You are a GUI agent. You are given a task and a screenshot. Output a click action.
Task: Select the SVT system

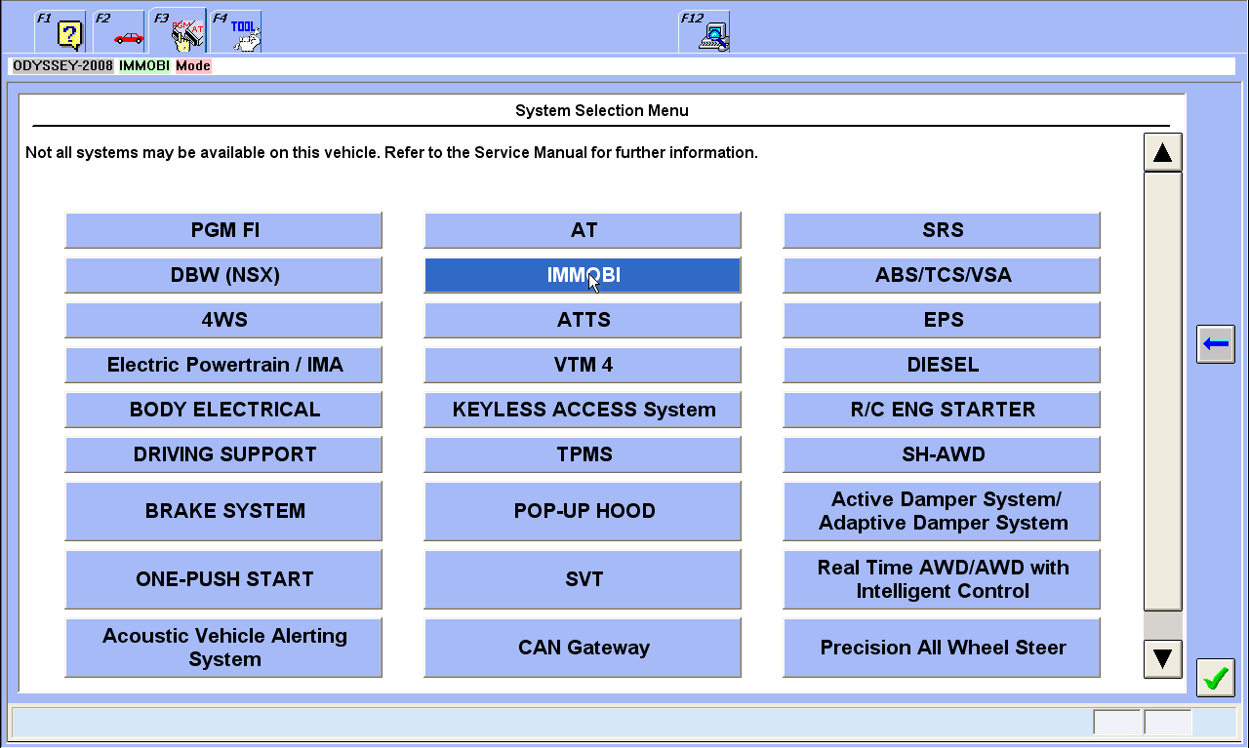583,579
